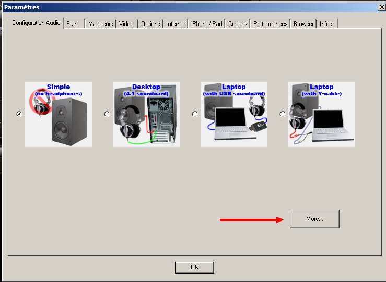This screenshot has height=282, width=386.
Task: Choose the Desktop 4.1 soundcard radio button
Action: (x=107, y=114)
